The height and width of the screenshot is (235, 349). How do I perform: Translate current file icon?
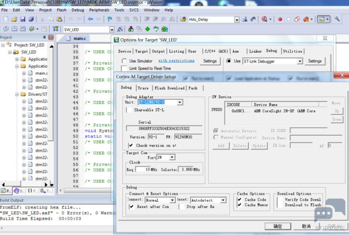coord(6,29)
